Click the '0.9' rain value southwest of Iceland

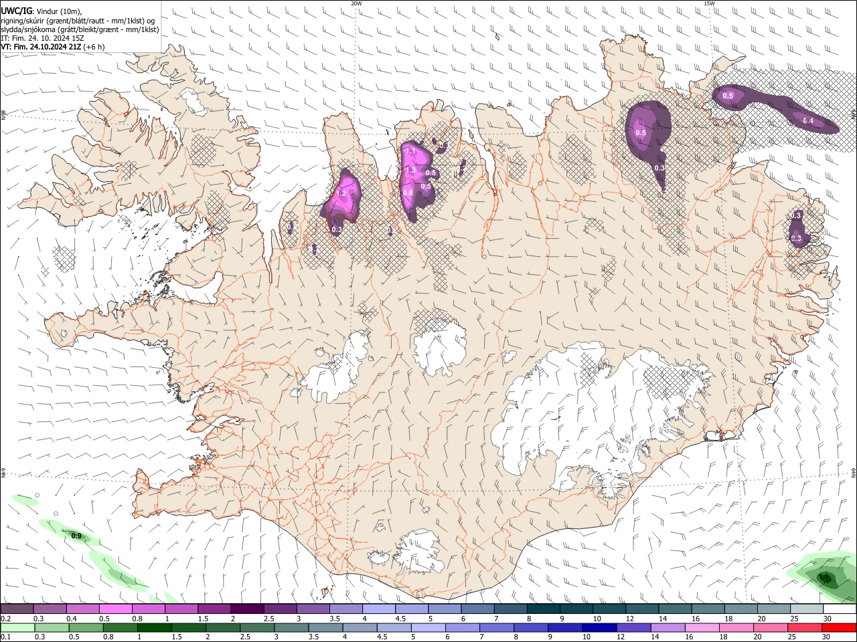[76, 536]
